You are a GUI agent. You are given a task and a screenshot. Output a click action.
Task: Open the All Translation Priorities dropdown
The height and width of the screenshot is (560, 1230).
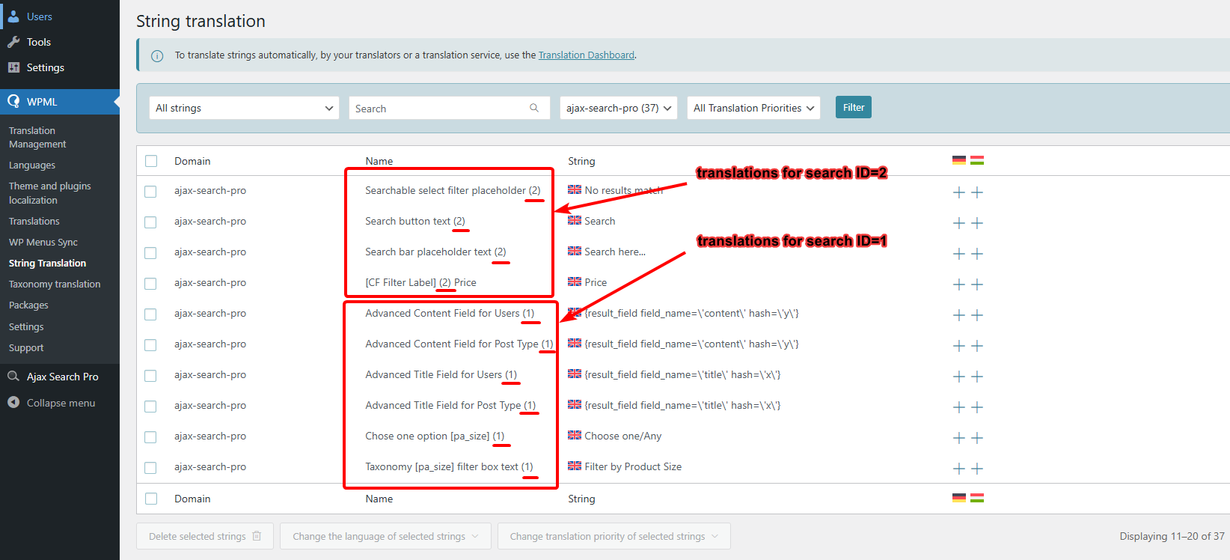click(x=753, y=108)
